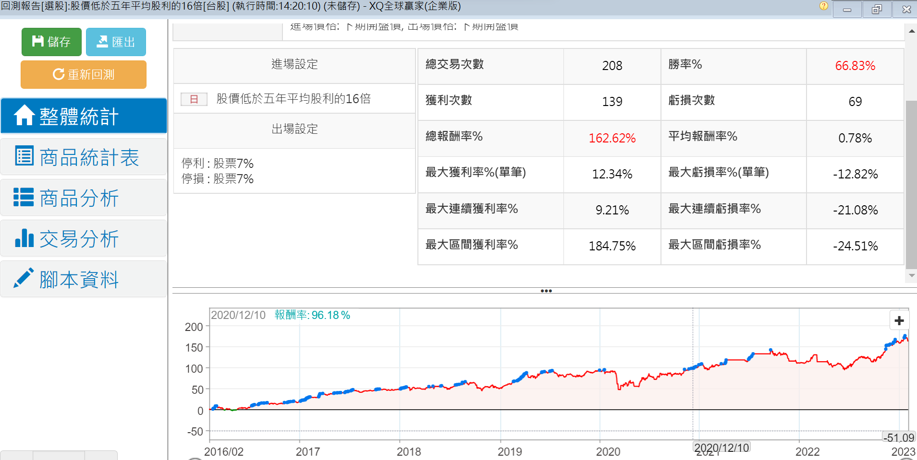917x460 pixels.
Task: Click the 勝率% value 66.83%
Action: pos(855,66)
